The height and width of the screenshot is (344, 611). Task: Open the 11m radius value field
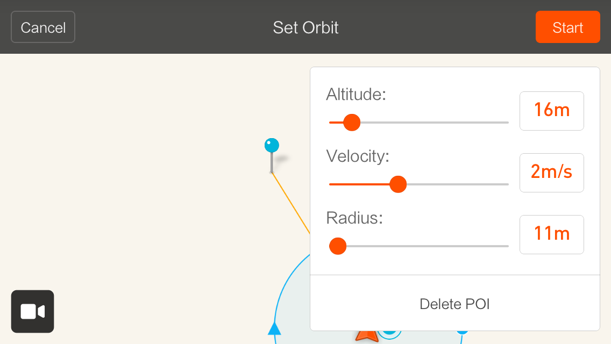pos(552,234)
